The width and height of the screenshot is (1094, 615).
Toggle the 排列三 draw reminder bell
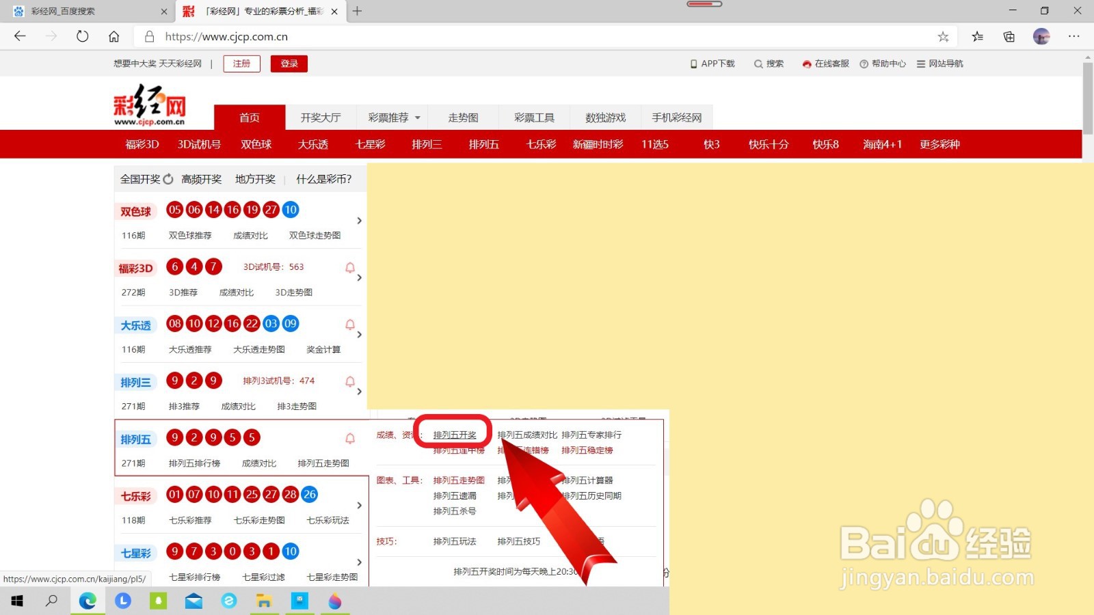click(350, 382)
